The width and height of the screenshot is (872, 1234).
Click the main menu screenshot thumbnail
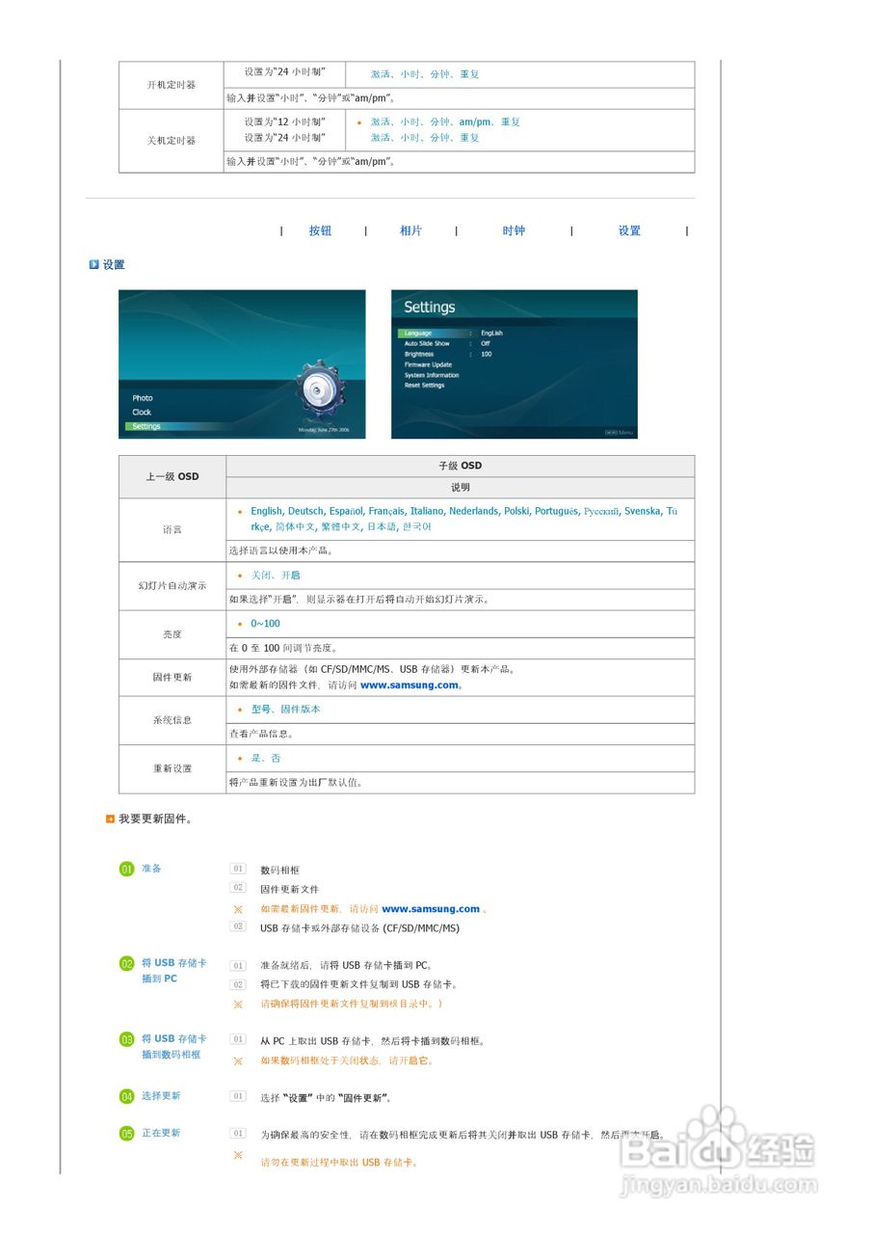(242, 364)
